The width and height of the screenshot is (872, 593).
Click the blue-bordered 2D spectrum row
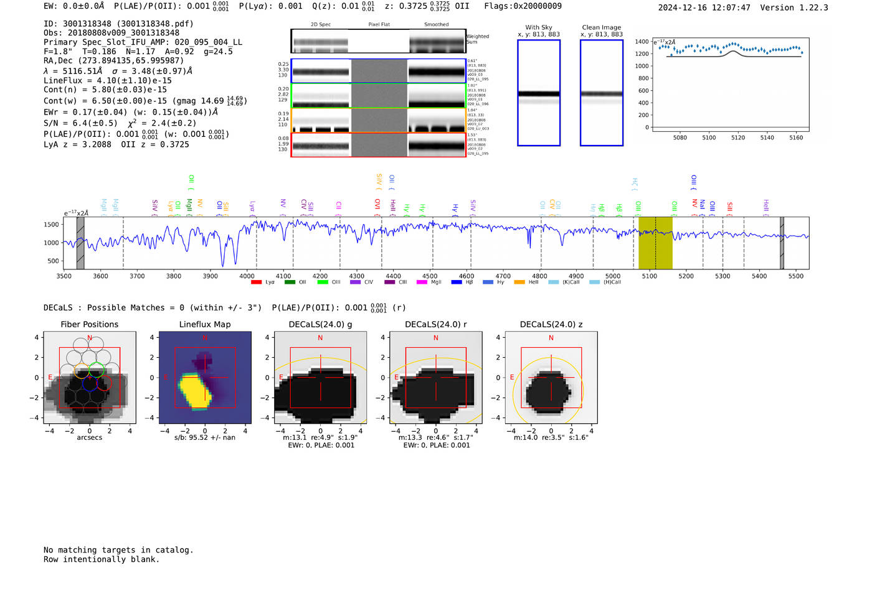tap(379, 71)
